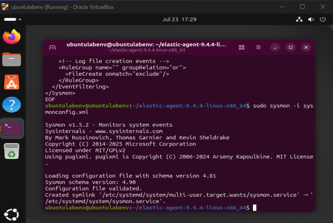Open the network status icon in top bar
The width and height of the screenshot is (333, 223).
299,19
